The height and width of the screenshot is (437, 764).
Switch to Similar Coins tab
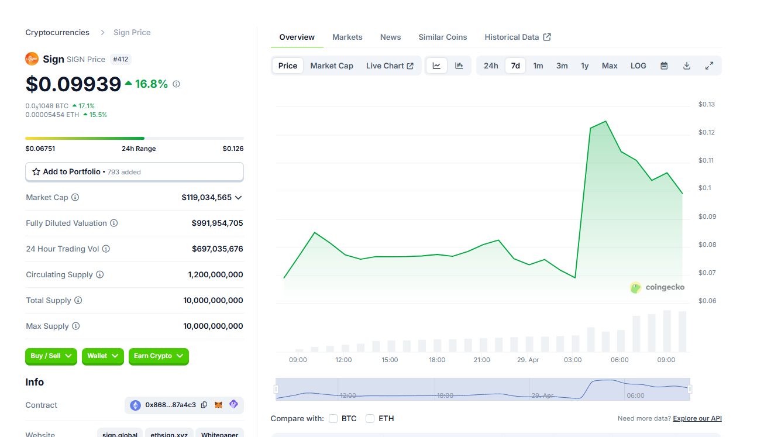coord(443,37)
